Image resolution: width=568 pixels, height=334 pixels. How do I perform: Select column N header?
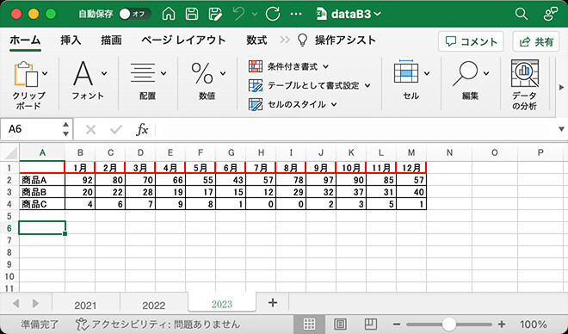pyautogui.click(x=449, y=153)
